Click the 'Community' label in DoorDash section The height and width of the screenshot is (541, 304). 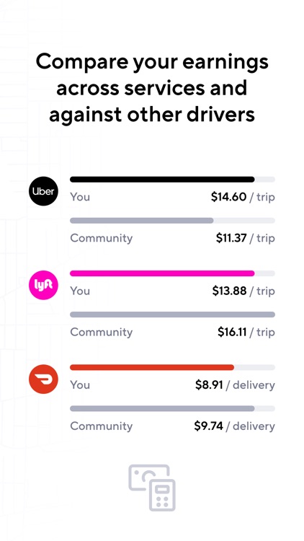pos(102,426)
